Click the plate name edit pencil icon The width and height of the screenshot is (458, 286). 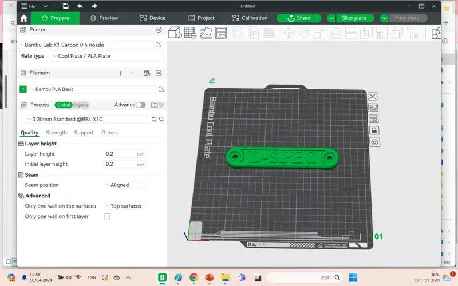[x=212, y=81]
